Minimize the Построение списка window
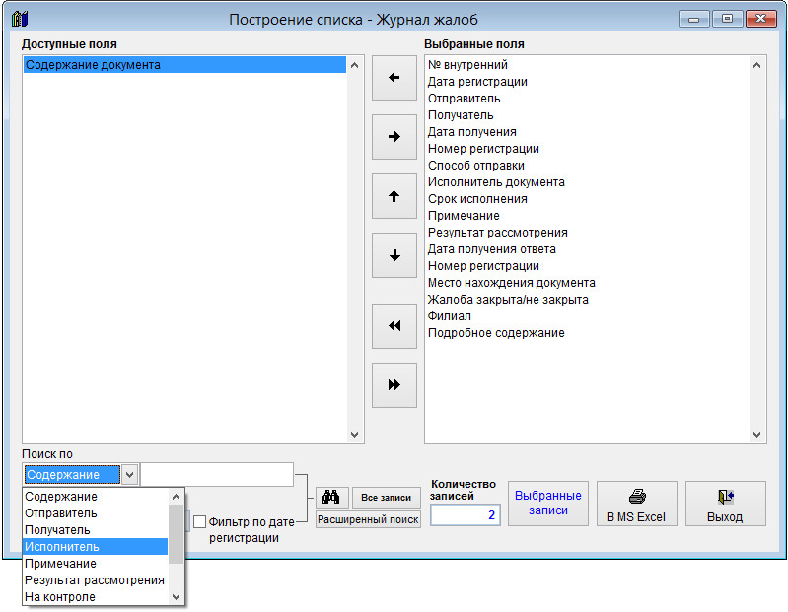The image size is (788, 612). pos(694,19)
